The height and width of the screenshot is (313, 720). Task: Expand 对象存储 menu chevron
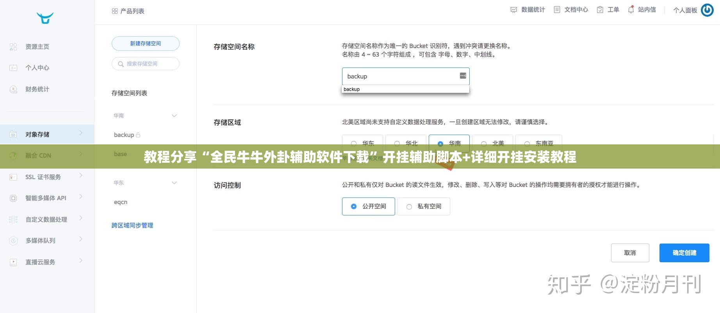[x=81, y=133]
